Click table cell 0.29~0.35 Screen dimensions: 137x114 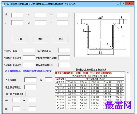point(72,94)
